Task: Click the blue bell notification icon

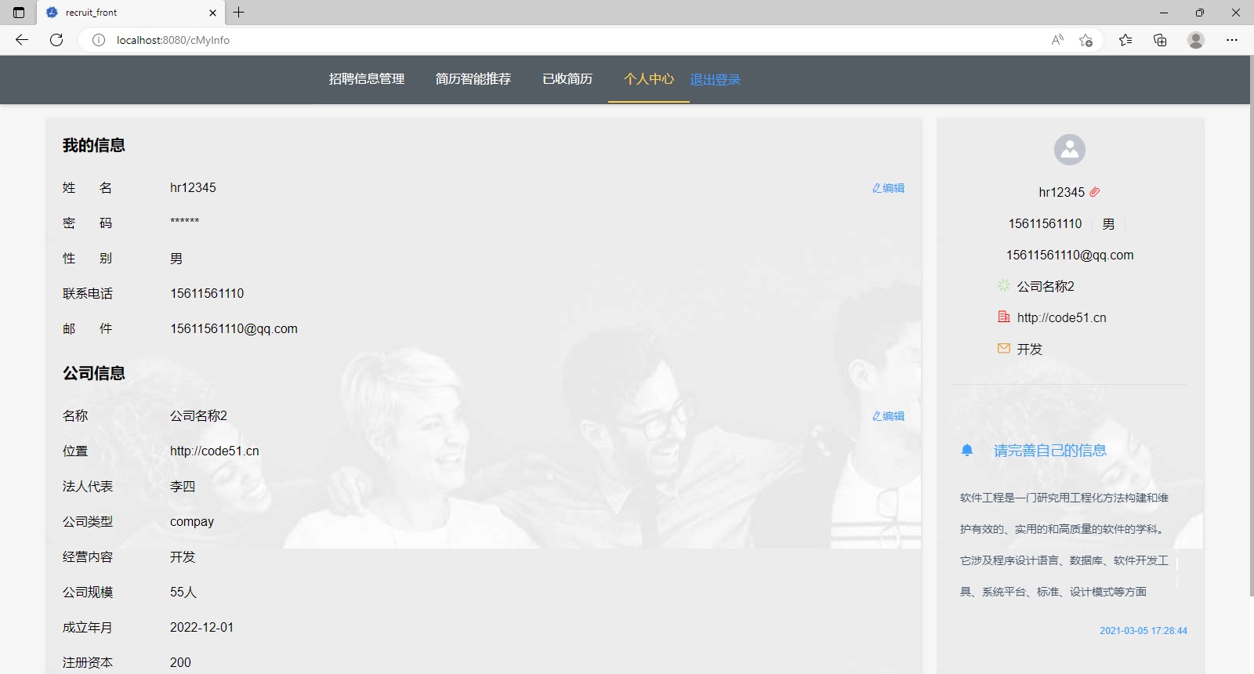Action: [x=967, y=450]
